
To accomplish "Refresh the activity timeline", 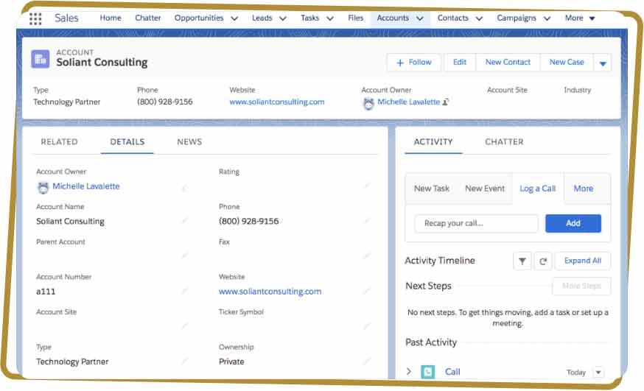I will point(541,261).
